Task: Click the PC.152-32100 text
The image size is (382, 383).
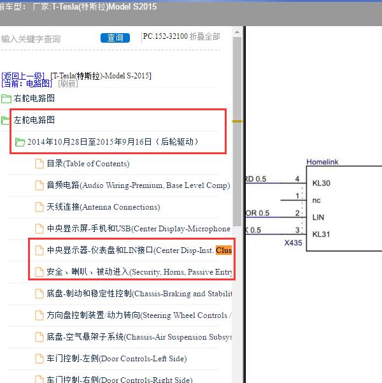Action: pos(166,36)
